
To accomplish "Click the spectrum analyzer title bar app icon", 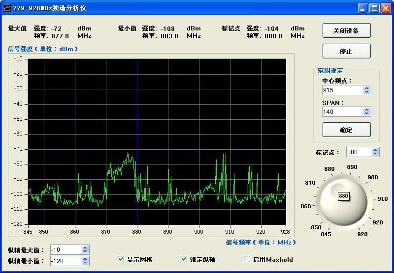I will [7, 8].
